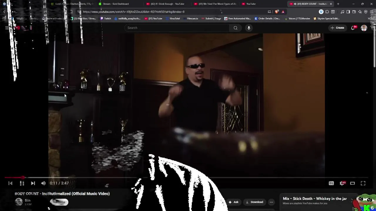The width and height of the screenshot is (376, 211).
Task: Enter fullscreen mode on the video
Action: click(x=363, y=183)
